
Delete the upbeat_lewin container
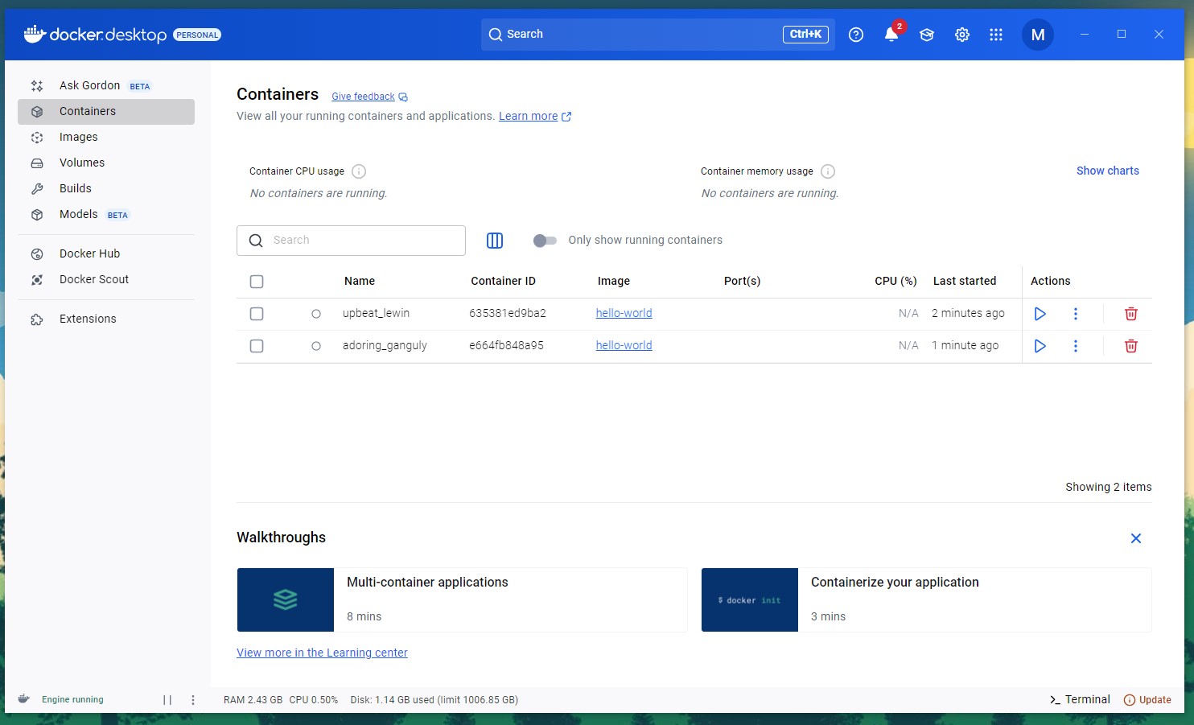(1131, 314)
